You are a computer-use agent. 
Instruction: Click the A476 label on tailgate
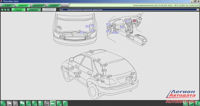(131, 77)
